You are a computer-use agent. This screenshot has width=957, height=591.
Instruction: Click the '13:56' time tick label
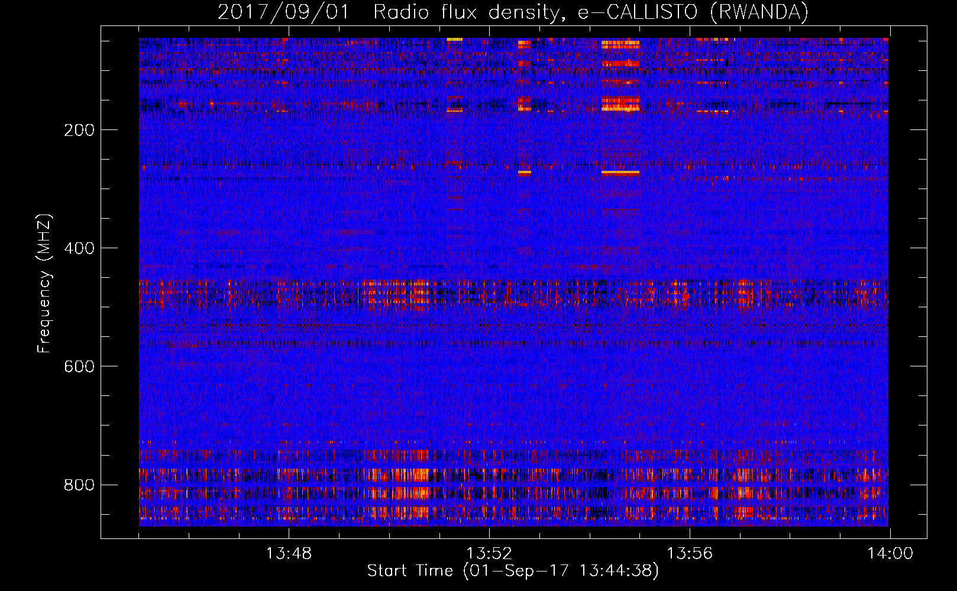pyautogui.click(x=690, y=554)
